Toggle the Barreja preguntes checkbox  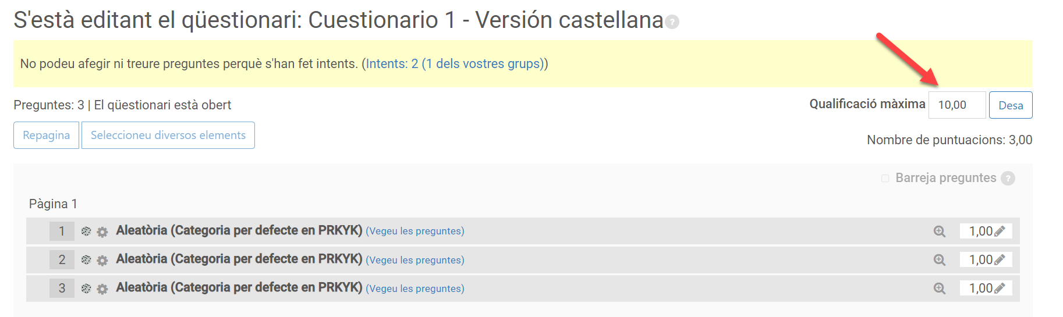click(x=885, y=179)
